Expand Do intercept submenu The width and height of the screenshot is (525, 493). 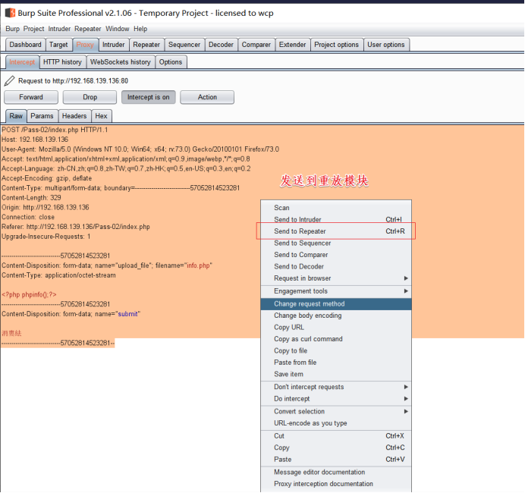coord(336,399)
